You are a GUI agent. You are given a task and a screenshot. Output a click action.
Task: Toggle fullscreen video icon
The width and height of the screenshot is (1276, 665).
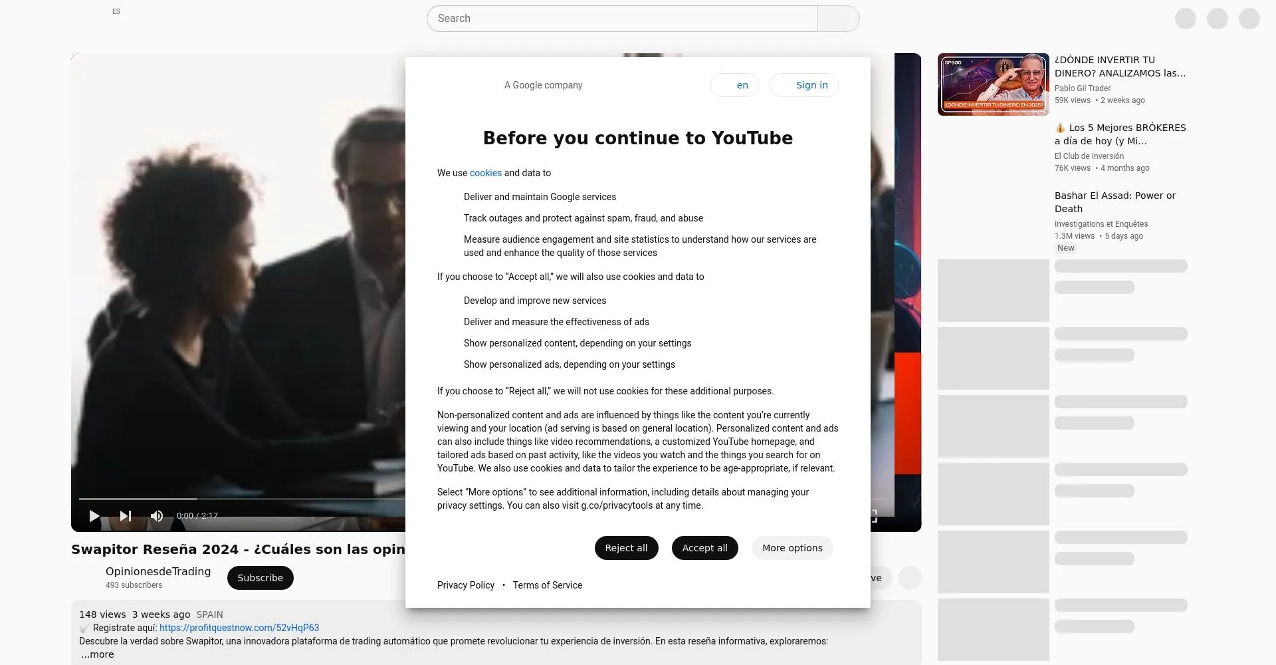pos(875,516)
